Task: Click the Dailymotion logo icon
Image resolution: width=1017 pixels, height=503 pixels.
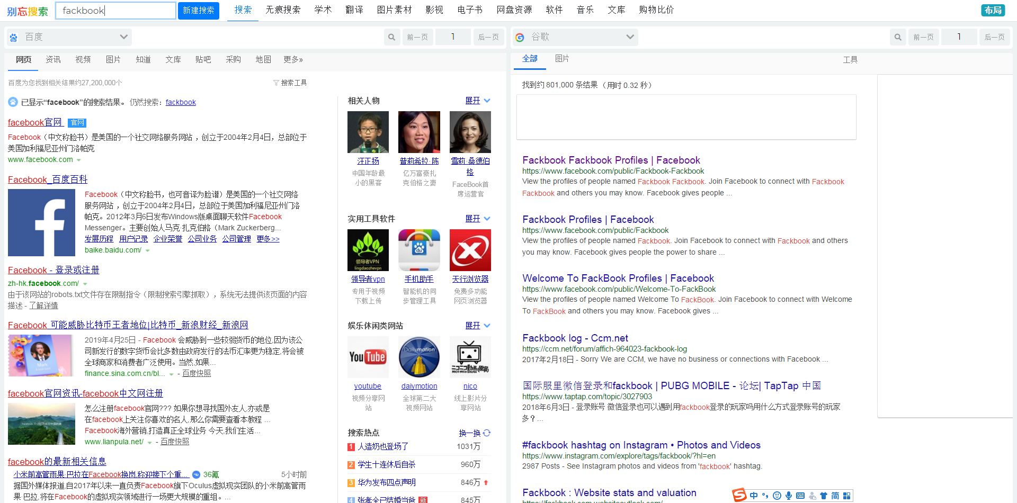Action: tap(419, 357)
